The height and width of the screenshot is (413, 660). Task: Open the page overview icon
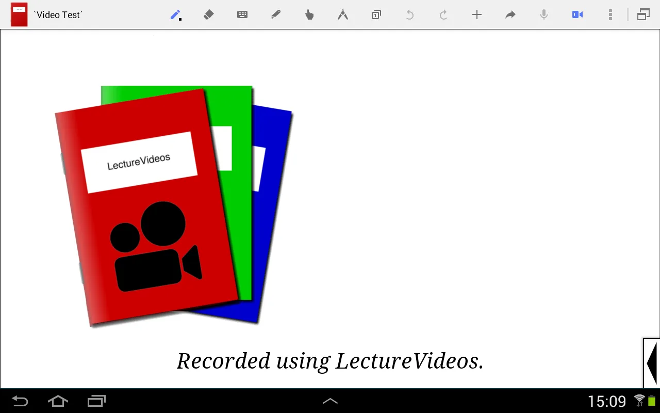click(376, 14)
